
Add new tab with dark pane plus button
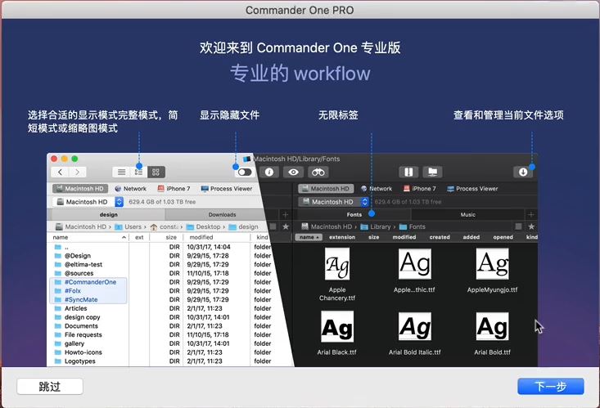pos(530,214)
